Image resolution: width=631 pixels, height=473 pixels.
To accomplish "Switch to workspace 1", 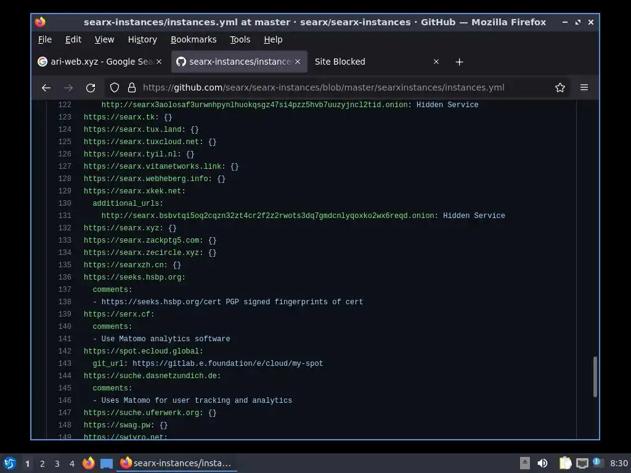I will (27, 464).
